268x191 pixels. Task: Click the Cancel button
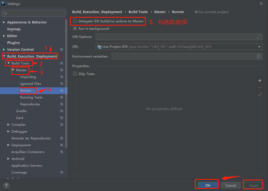point(231,185)
